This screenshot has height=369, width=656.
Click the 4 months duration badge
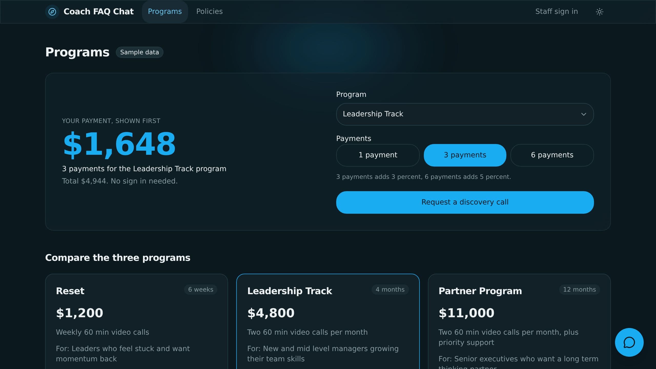click(390, 290)
